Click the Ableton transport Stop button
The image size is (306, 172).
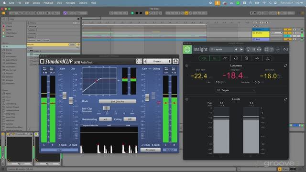point(137,13)
